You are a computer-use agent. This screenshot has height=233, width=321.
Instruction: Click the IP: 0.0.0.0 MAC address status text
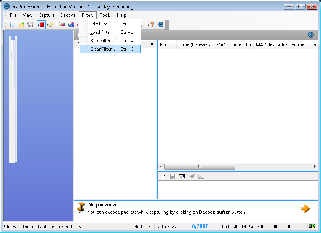point(256,227)
